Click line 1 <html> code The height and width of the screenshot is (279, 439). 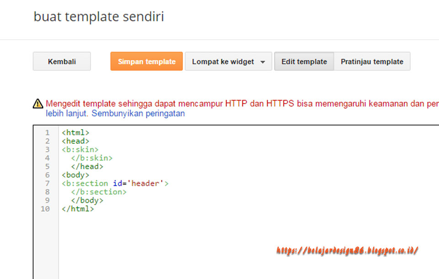[75, 132]
